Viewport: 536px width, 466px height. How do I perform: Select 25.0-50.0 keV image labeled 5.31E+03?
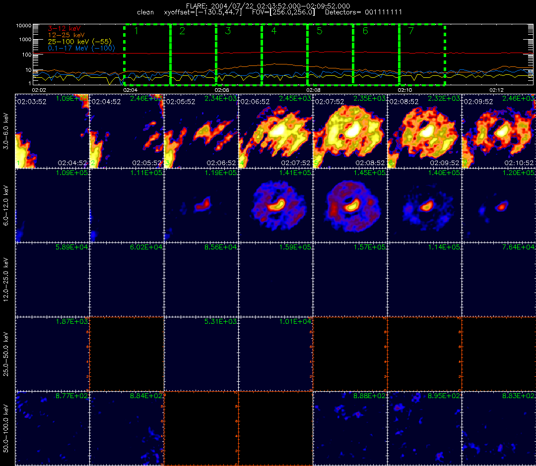[x=201, y=353]
